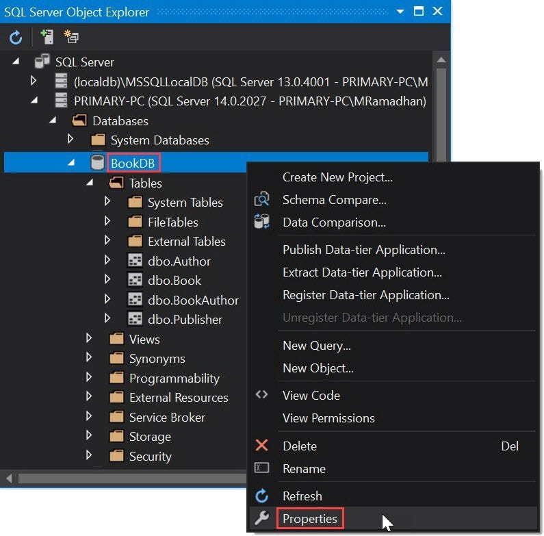Close the SQL Server Object Explorer panel

pos(437,11)
